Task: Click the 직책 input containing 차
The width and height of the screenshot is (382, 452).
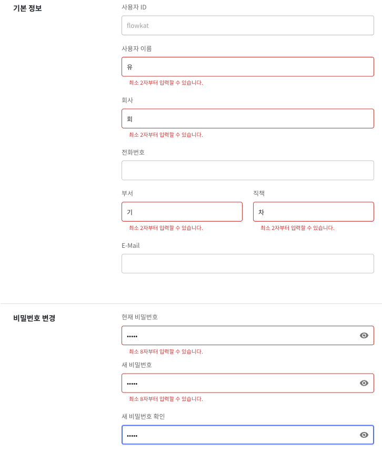Action: pos(313,212)
